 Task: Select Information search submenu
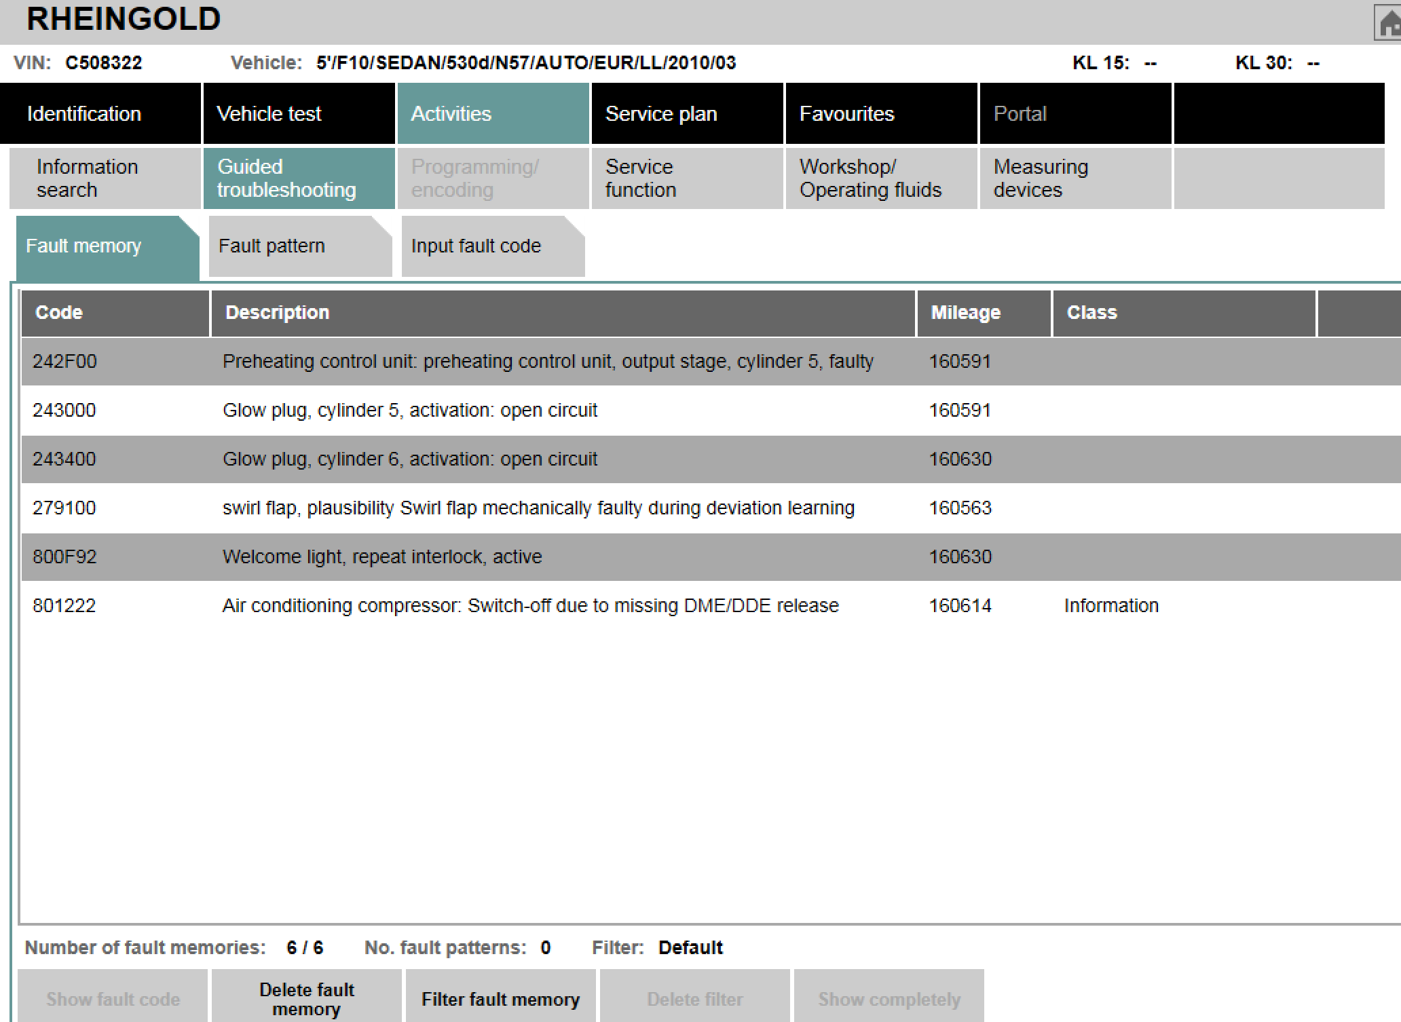pyautogui.click(x=105, y=178)
